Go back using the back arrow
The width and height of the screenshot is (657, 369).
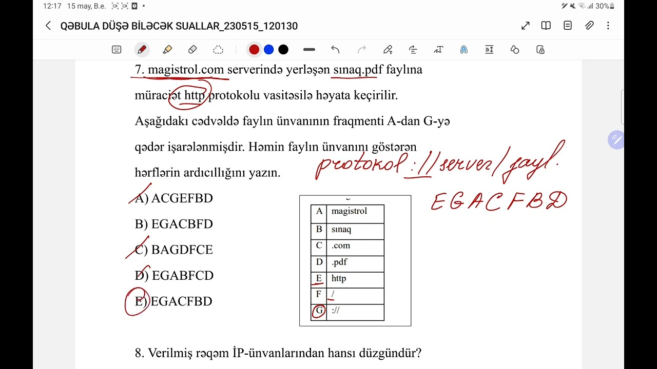point(48,26)
